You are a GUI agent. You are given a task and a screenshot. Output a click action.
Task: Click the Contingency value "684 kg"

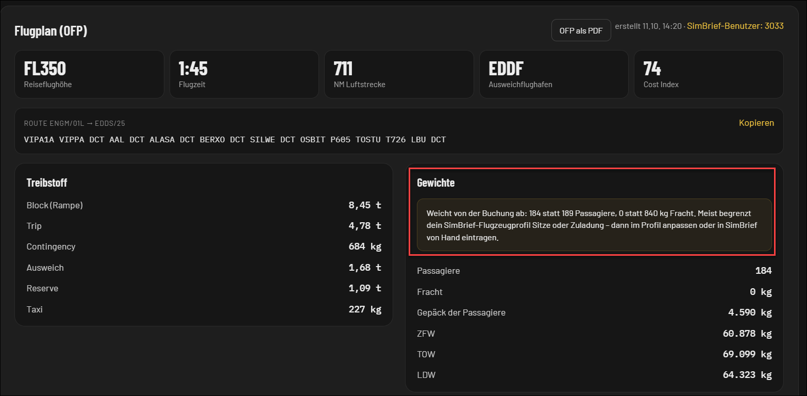[x=365, y=246]
